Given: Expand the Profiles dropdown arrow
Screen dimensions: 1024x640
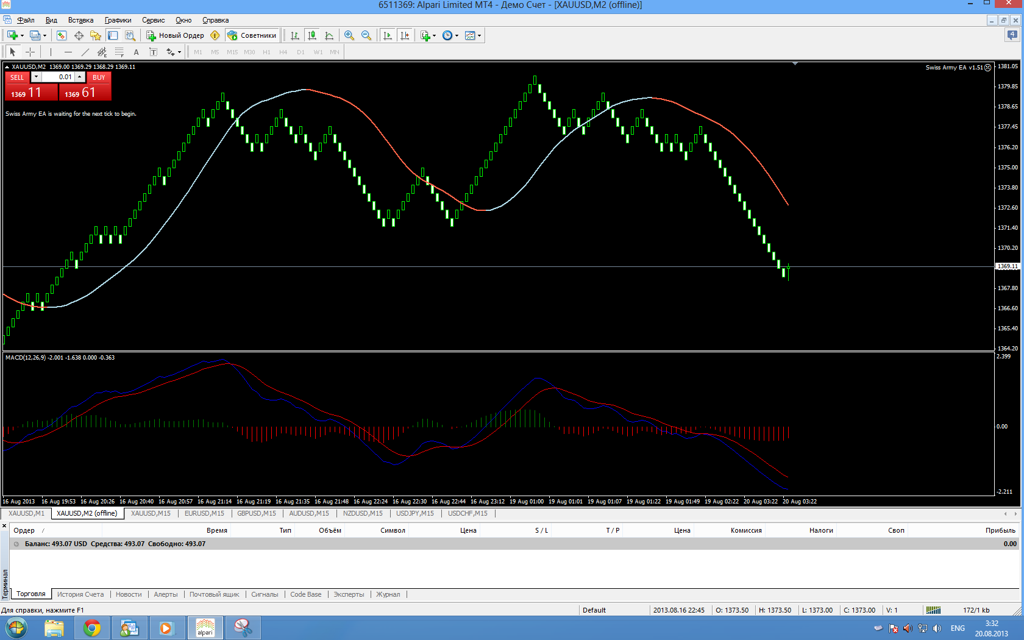Looking at the screenshot, I should coord(44,35).
